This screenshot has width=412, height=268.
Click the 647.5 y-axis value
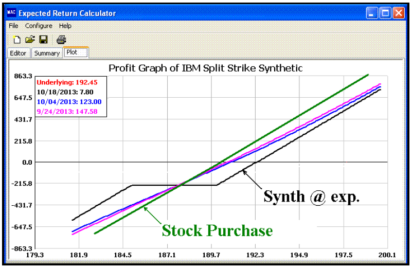tap(23, 98)
